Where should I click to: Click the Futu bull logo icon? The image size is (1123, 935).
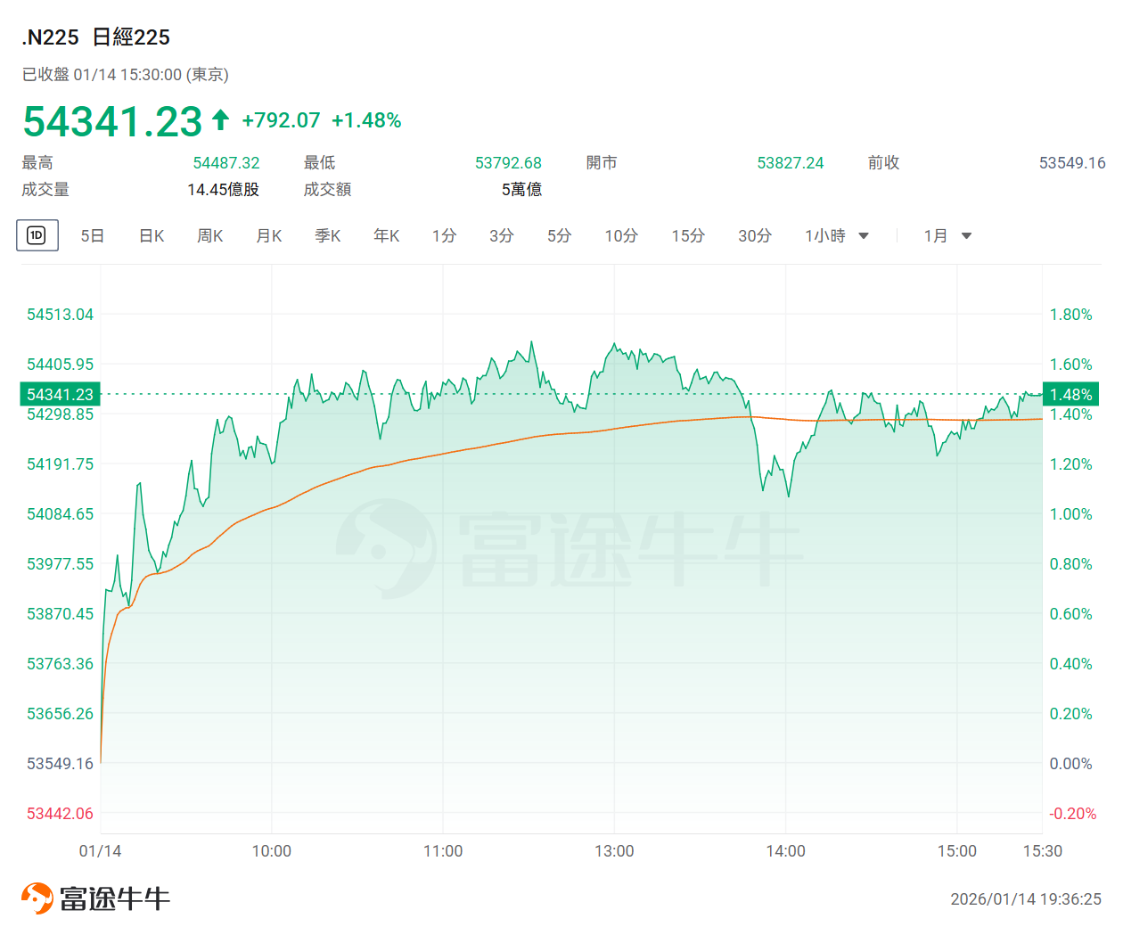[x=37, y=898]
